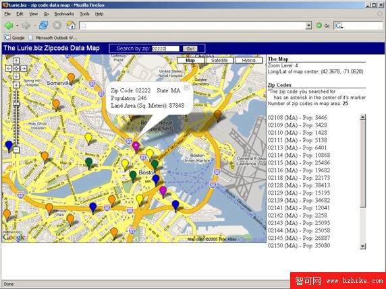
Task: Select list row 02150 (MA) - Pop: 35080
Action: (x=299, y=245)
